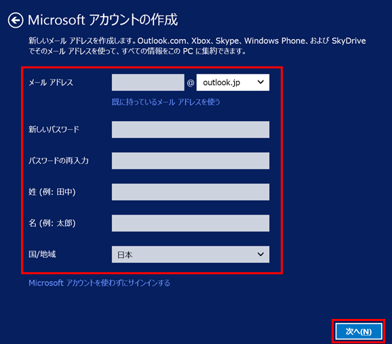Click the @ symbol between fields
This screenshot has width=392, height=344.
tap(191, 83)
